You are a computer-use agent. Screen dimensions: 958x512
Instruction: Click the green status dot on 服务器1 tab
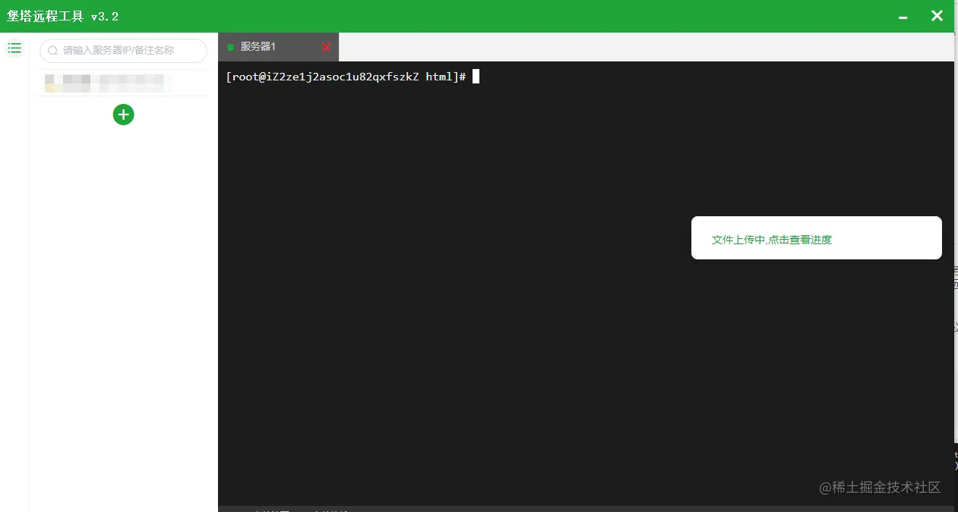pyautogui.click(x=230, y=47)
